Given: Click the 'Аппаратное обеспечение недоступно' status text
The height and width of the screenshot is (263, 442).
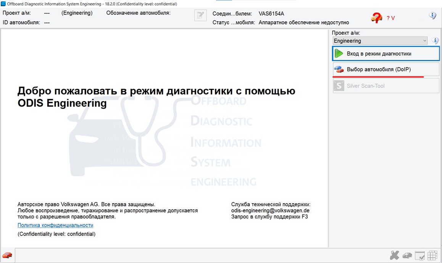Looking at the screenshot, I should click(303, 22).
